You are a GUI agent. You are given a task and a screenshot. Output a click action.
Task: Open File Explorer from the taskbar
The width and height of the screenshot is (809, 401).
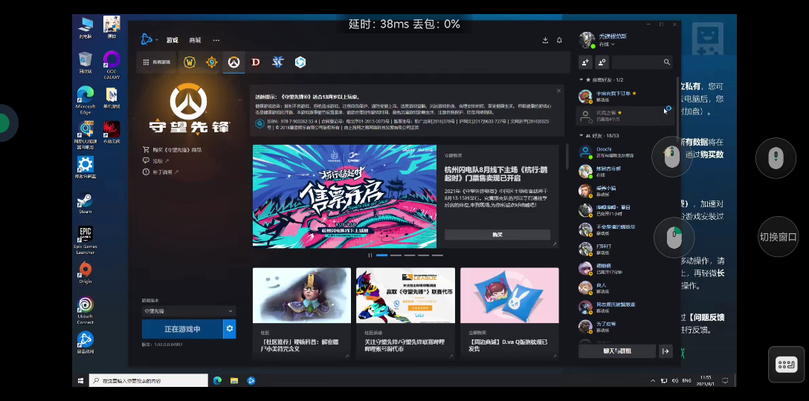click(x=234, y=381)
